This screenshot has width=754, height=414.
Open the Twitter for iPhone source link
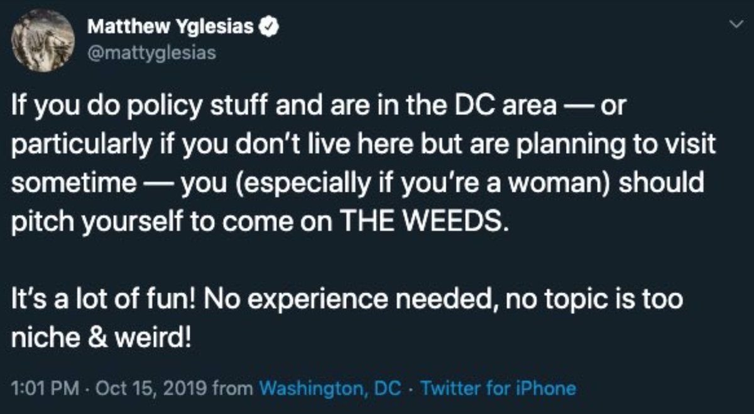tap(498, 388)
